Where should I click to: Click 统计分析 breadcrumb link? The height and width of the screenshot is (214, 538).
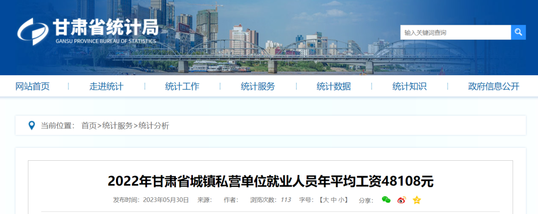[154, 126]
